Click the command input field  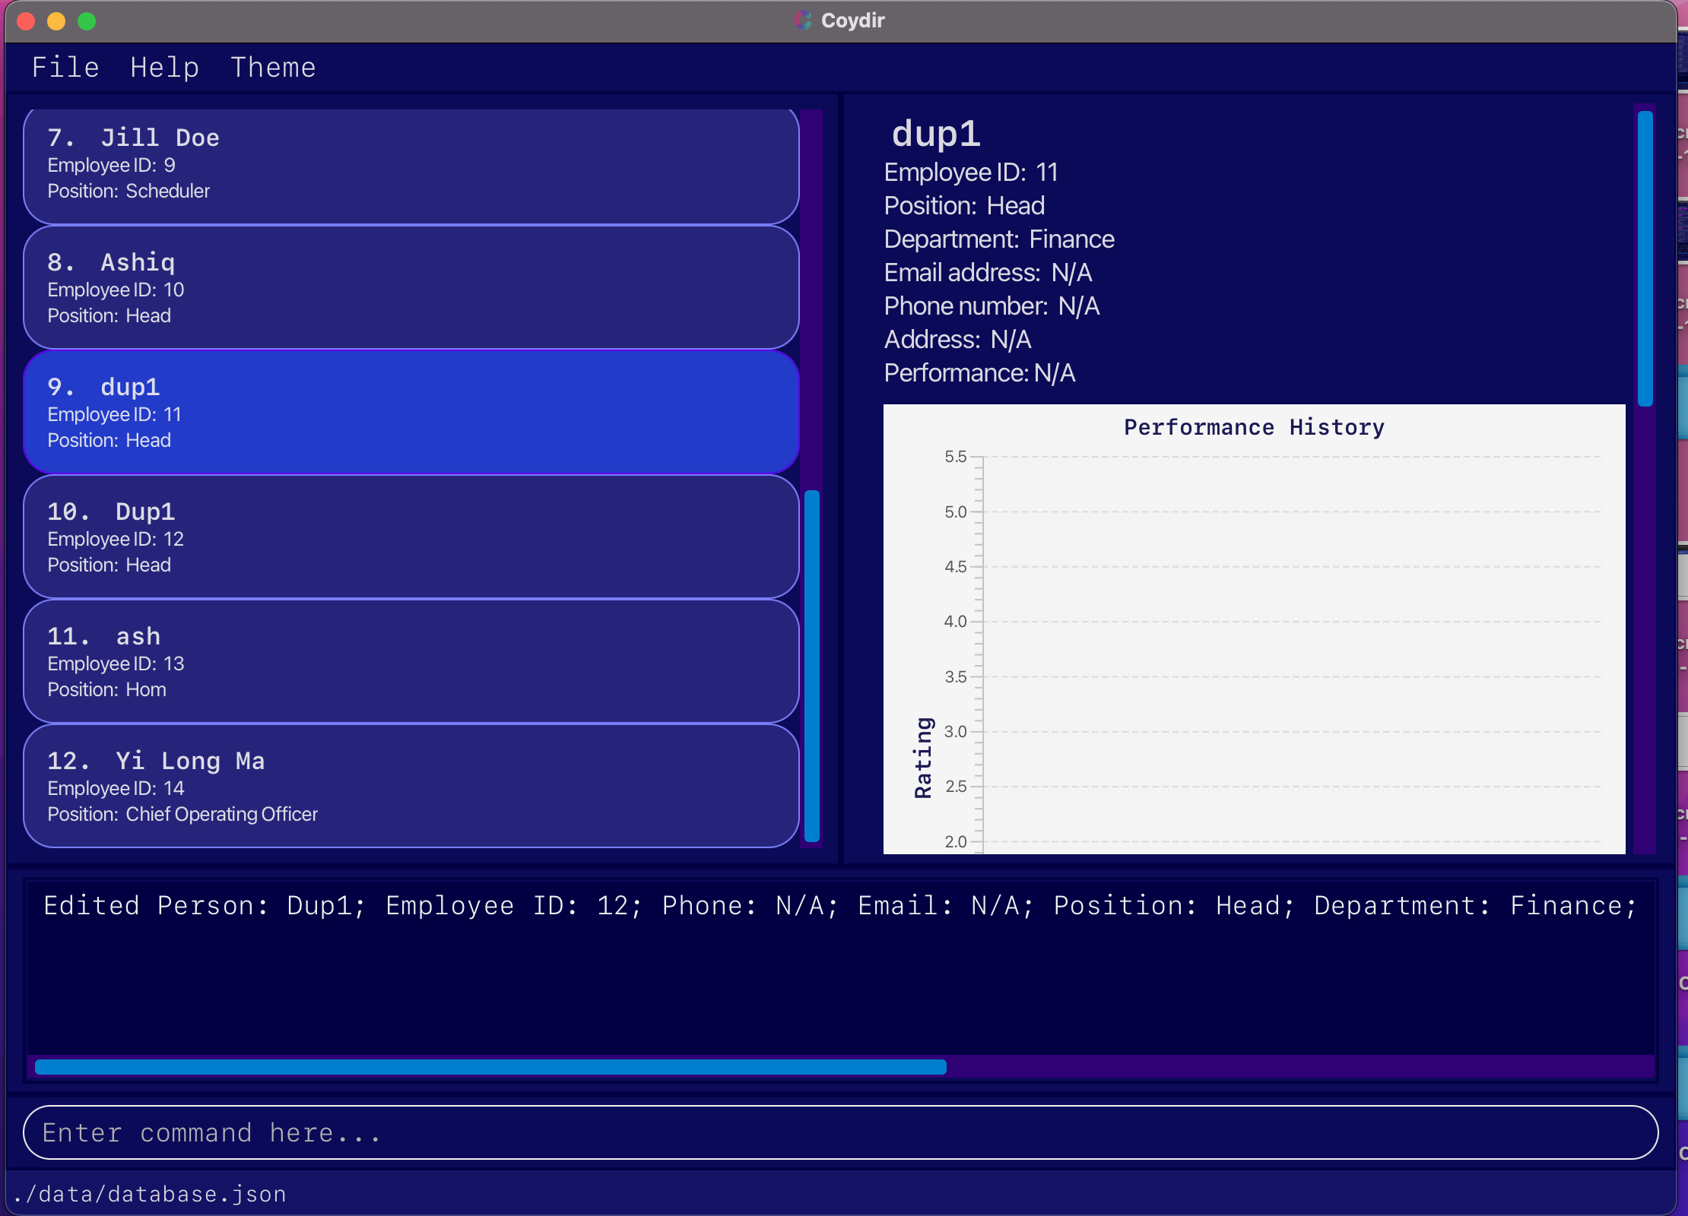[840, 1132]
